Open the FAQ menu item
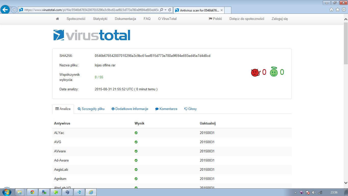 coord(147,19)
